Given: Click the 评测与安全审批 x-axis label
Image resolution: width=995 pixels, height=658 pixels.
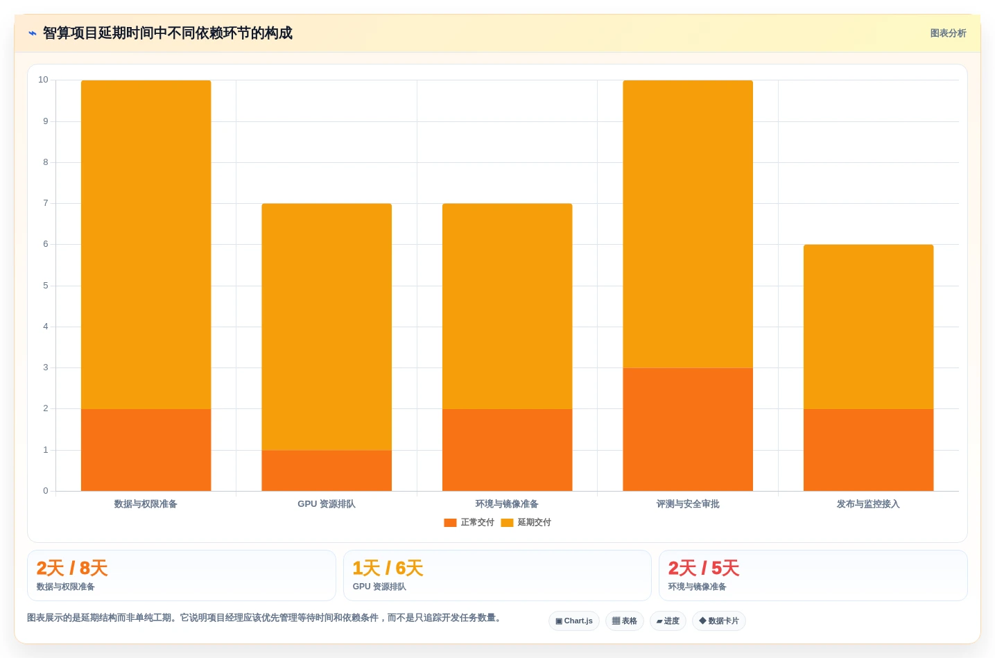Looking at the screenshot, I should pos(688,504).
